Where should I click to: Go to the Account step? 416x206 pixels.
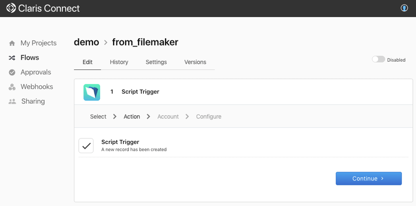[x=168, y=117]
